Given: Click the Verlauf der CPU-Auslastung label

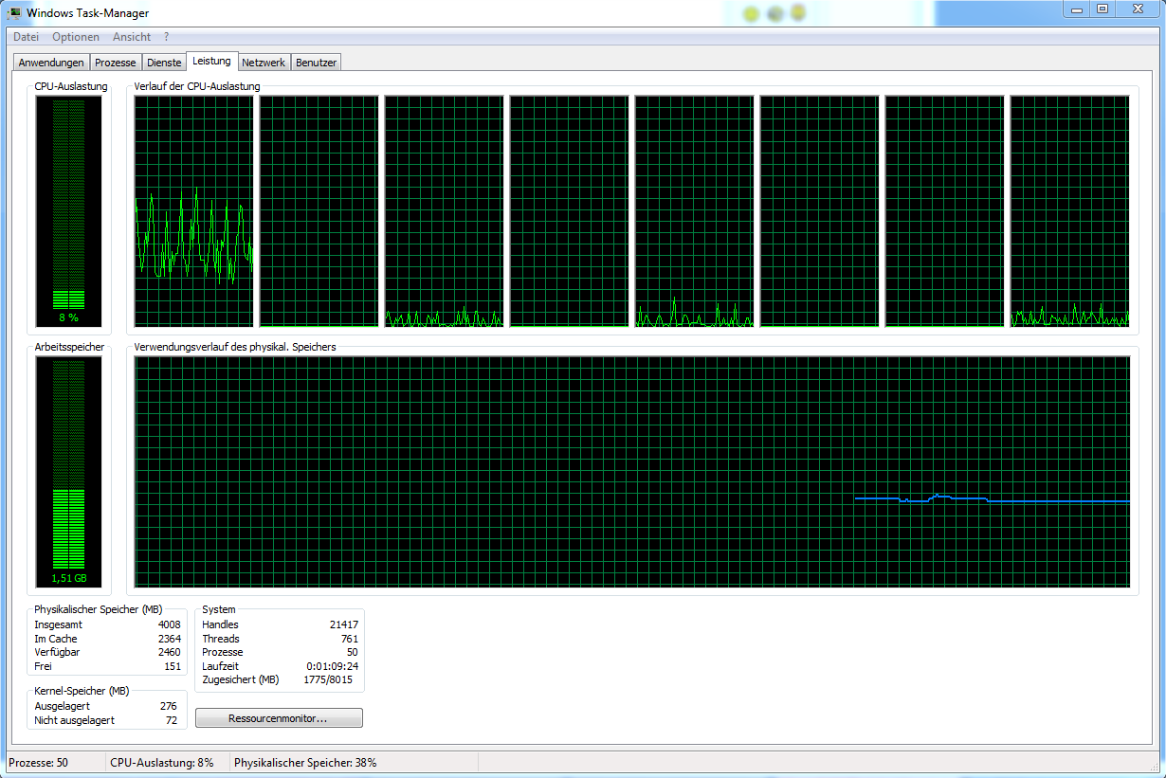Looking at the screenshot, I should click(x=197, y=86).
